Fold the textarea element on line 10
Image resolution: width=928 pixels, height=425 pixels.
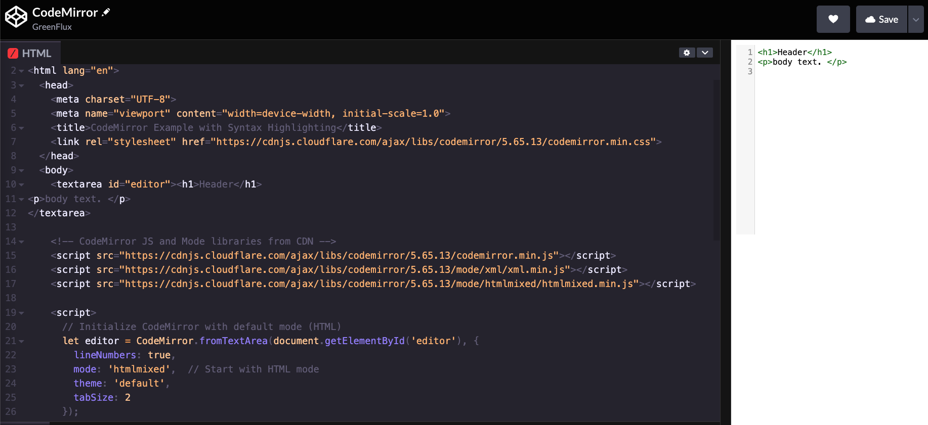(21, 185)
